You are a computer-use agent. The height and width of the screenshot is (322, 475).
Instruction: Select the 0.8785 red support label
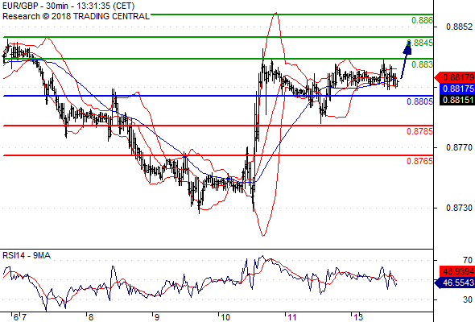pyautogui.click(x=420, y=131)
